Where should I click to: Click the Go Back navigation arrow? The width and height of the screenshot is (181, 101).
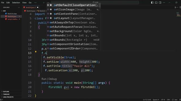[44, 3]
